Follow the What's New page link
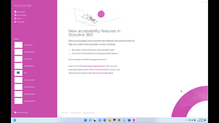Viewport: 219px width, 123px height. click(x=88, y=60)
